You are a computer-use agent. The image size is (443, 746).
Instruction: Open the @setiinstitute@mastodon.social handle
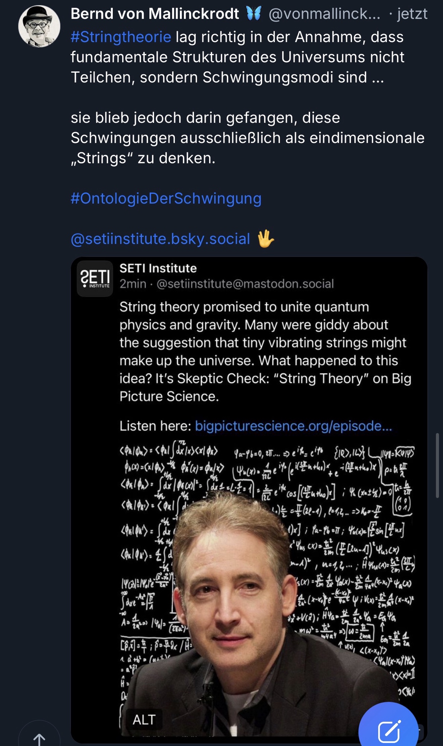click(x=245, y=284)
